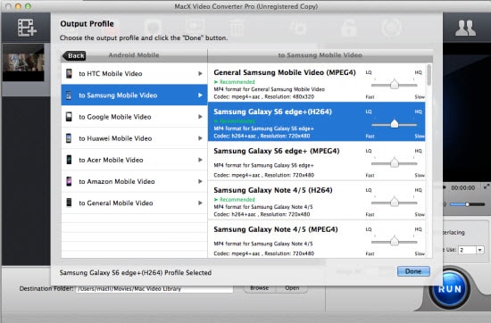Select to HTC Mobile Video category
Viewport: 491px width, 323px height.
pyautogui.click(x=134, y=73)
